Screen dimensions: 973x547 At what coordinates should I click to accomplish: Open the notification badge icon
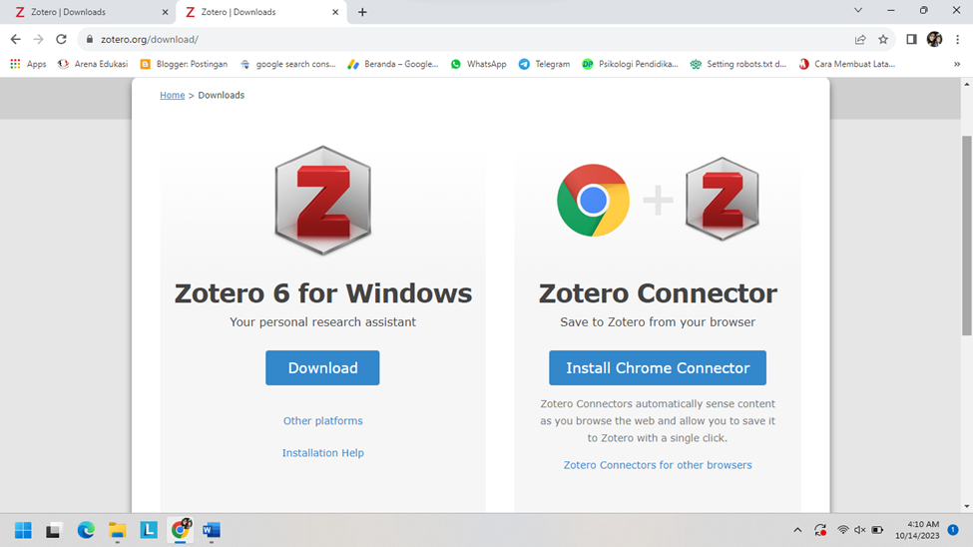(953, 530)
